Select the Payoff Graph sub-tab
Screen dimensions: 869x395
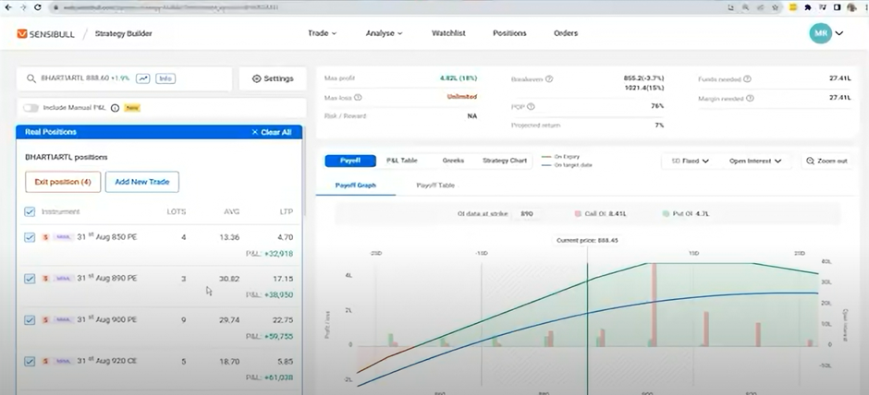point(355,186)
